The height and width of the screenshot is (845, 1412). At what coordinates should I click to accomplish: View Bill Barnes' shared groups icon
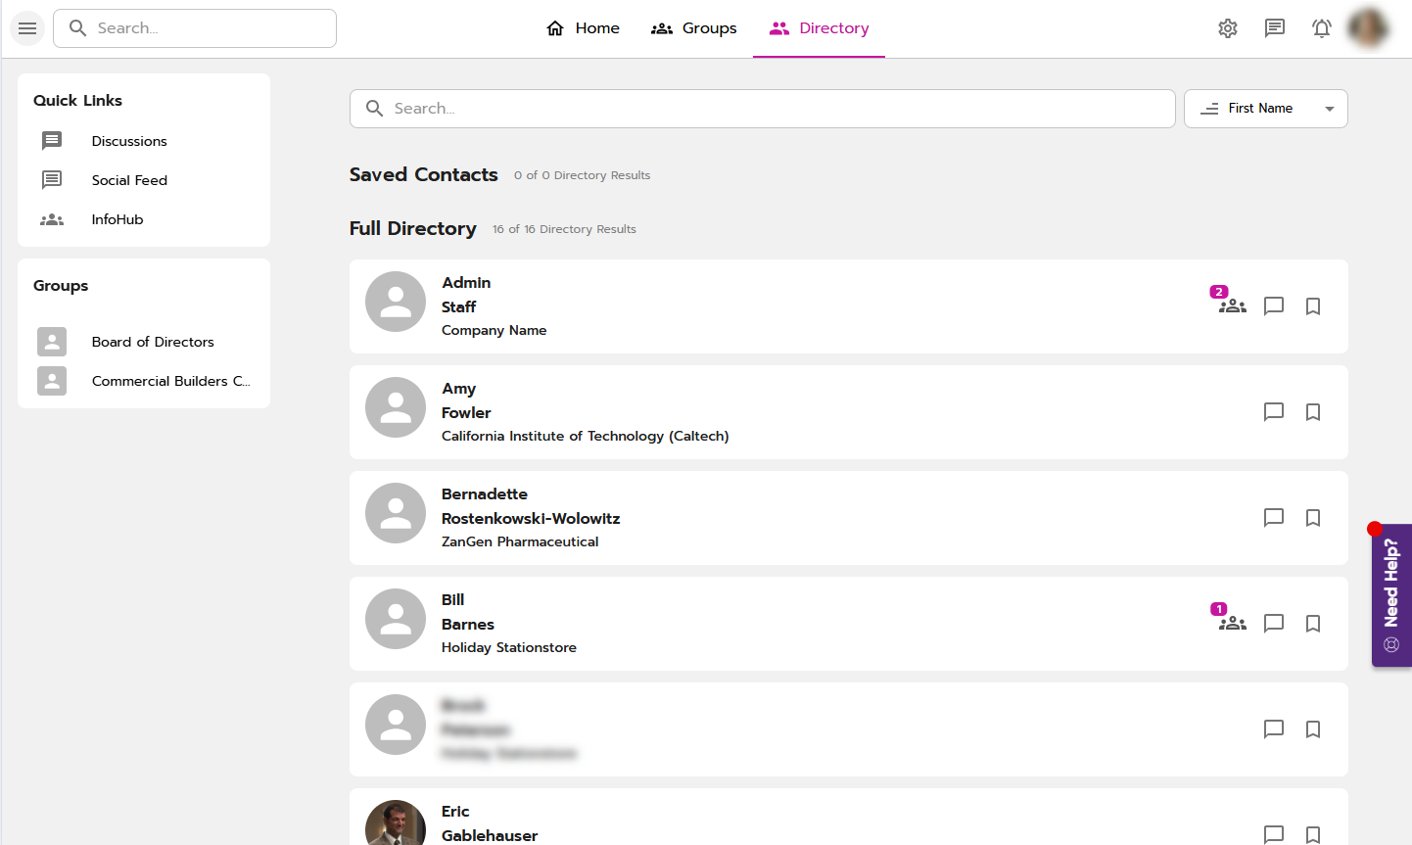tap(1233, 623)
